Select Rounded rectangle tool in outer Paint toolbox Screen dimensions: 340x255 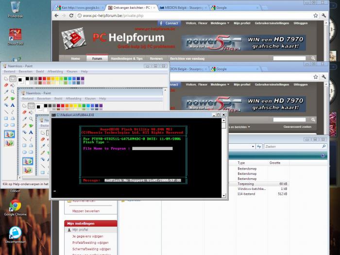[x=13, y=125]
